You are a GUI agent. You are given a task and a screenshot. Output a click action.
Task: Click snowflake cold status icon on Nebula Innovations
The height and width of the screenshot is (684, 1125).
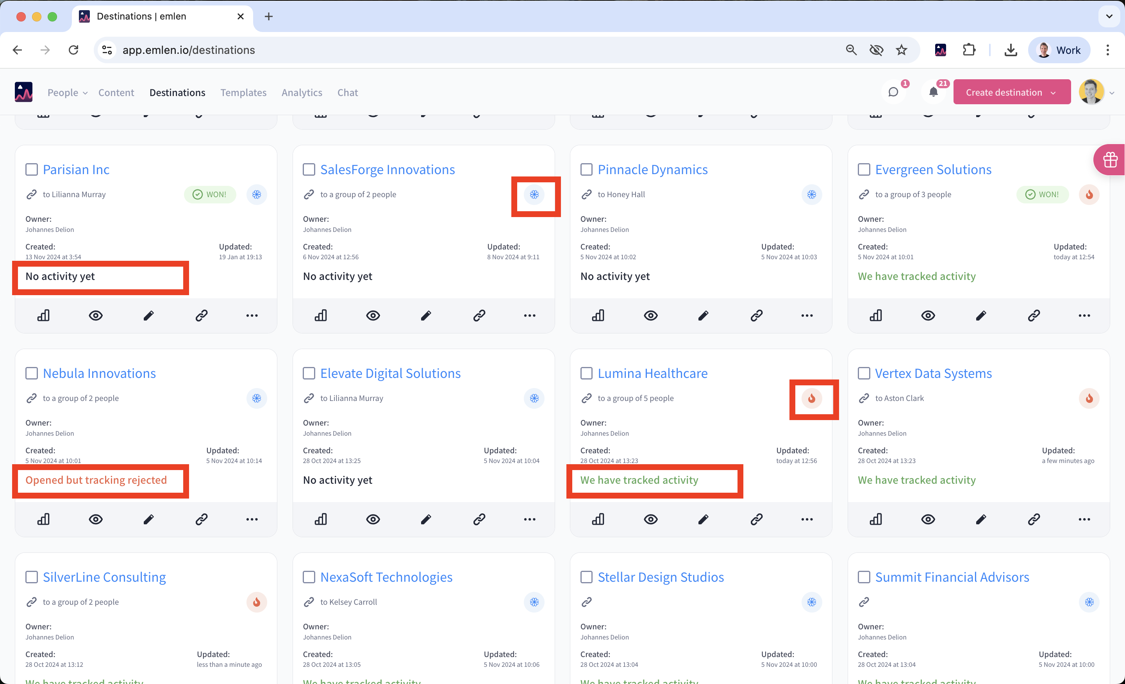point(257,398)
